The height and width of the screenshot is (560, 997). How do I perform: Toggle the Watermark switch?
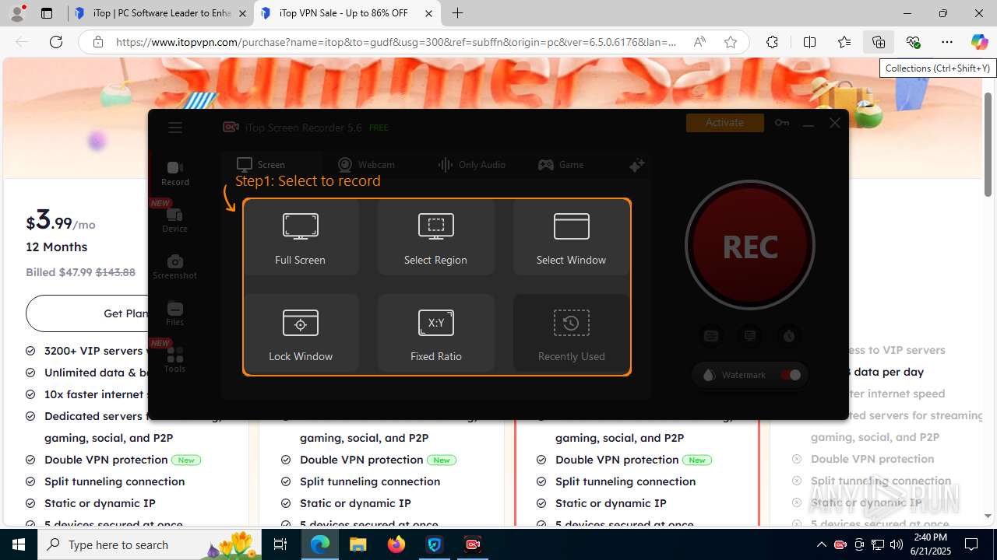tap(791, 375)
